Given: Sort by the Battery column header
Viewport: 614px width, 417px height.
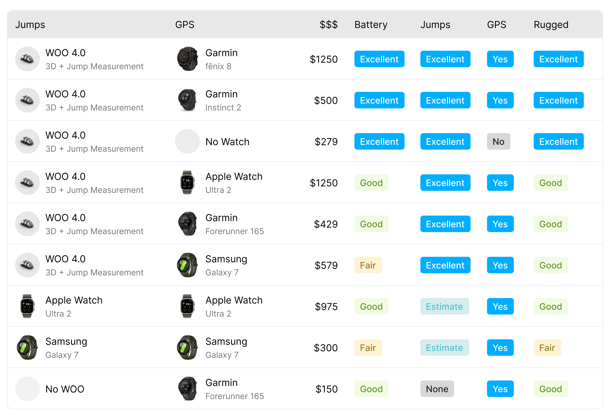Looking at the screenshot, I should tap(371, 24).
